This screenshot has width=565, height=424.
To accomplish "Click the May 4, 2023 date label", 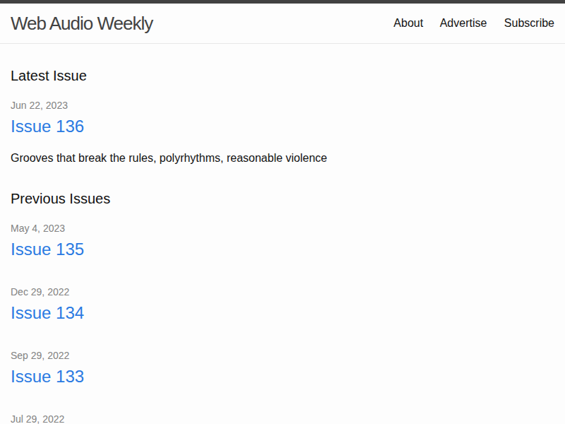I will pyautogui.click(x=37, y=228).
